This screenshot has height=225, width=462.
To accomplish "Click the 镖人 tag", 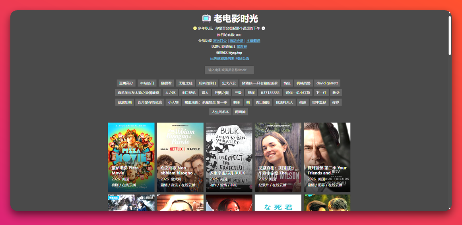I will [x=205, y=93].
